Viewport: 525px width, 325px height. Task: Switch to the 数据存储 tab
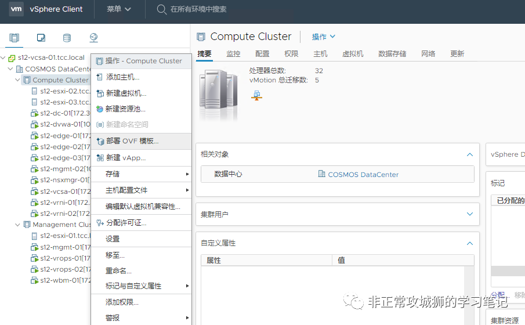pos(392,53)
